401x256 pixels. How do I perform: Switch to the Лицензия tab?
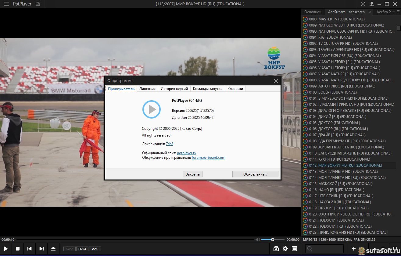[x=147, y=89]
